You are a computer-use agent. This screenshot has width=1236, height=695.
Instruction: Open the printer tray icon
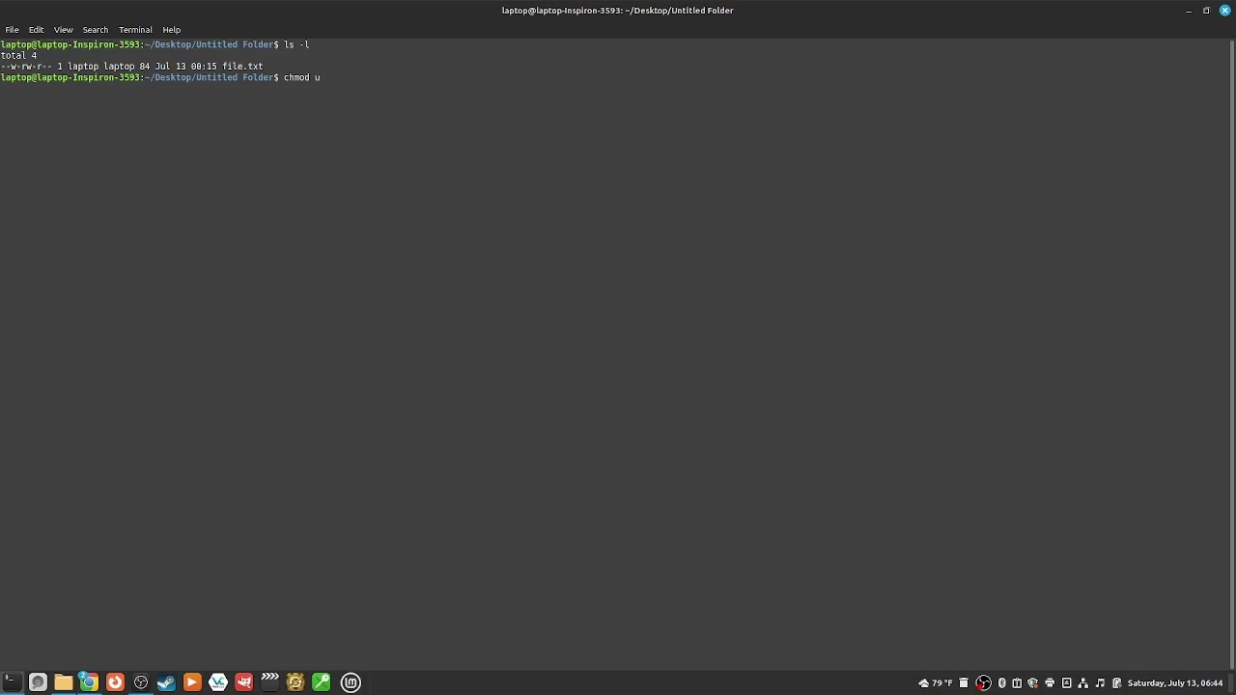tap(1050, 683)
